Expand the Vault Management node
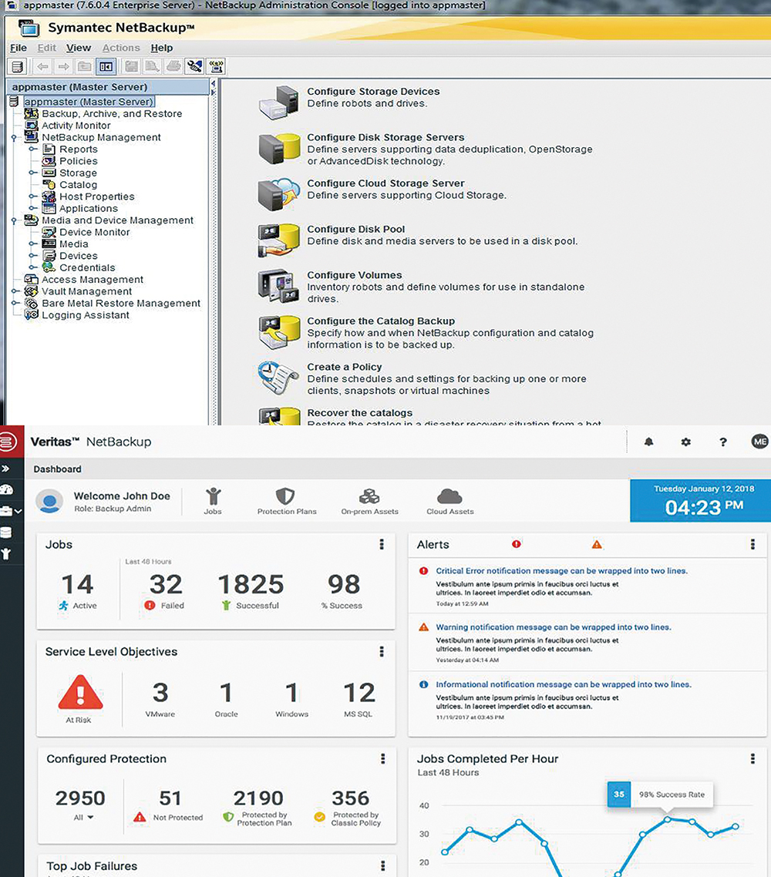Screen dimensions: 771x877 14,291
